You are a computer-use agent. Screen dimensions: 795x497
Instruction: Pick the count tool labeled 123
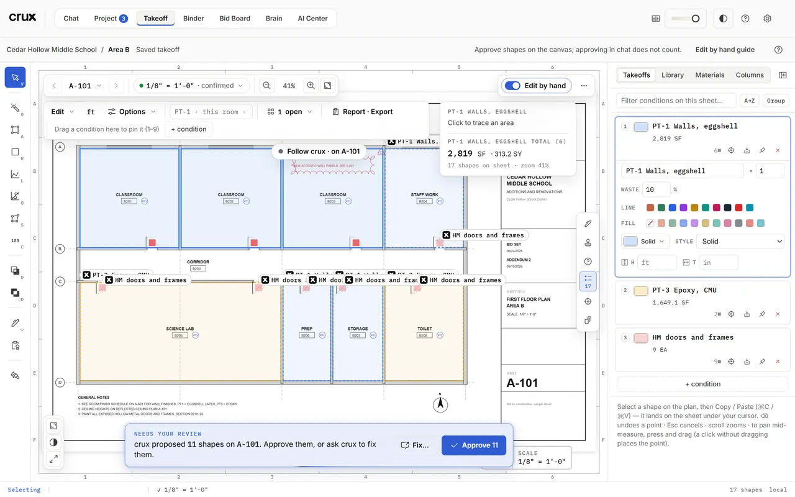point(15,240)
